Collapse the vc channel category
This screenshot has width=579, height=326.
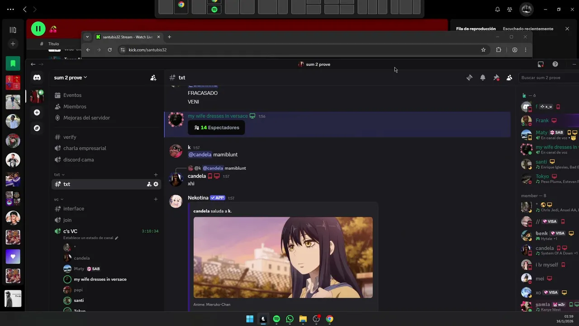click(x=58, y=199)
